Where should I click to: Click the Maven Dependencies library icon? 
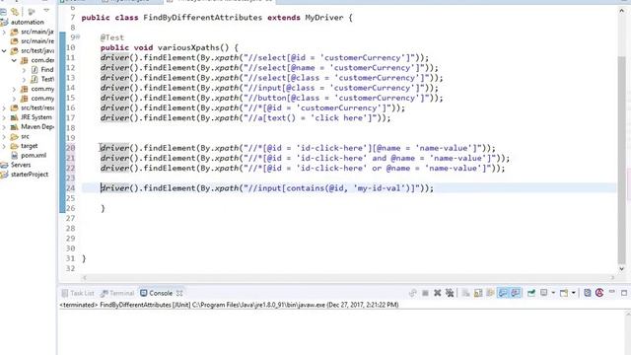point(15,127)
